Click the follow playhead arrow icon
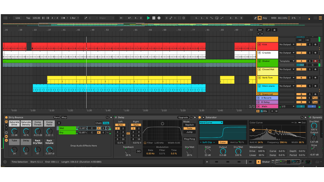Viewport: 324px width, 182px height. tap(175, 18)
